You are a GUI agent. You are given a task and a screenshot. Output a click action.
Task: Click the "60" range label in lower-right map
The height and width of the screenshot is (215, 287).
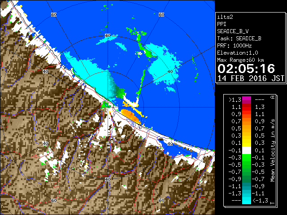(x=161, y=200)
